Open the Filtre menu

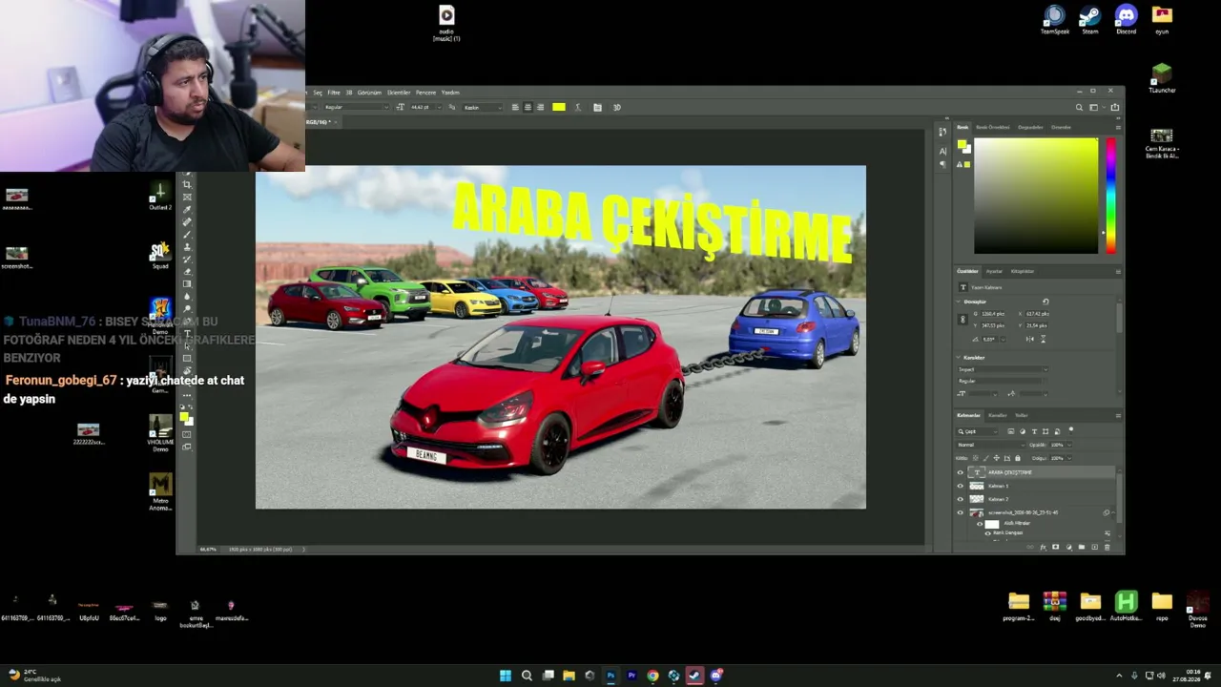(x=334, y=93)
